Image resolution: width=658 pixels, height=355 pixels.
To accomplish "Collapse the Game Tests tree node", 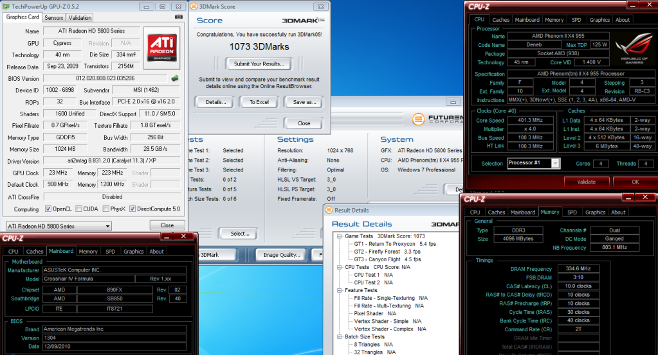I will click(339, 236).
